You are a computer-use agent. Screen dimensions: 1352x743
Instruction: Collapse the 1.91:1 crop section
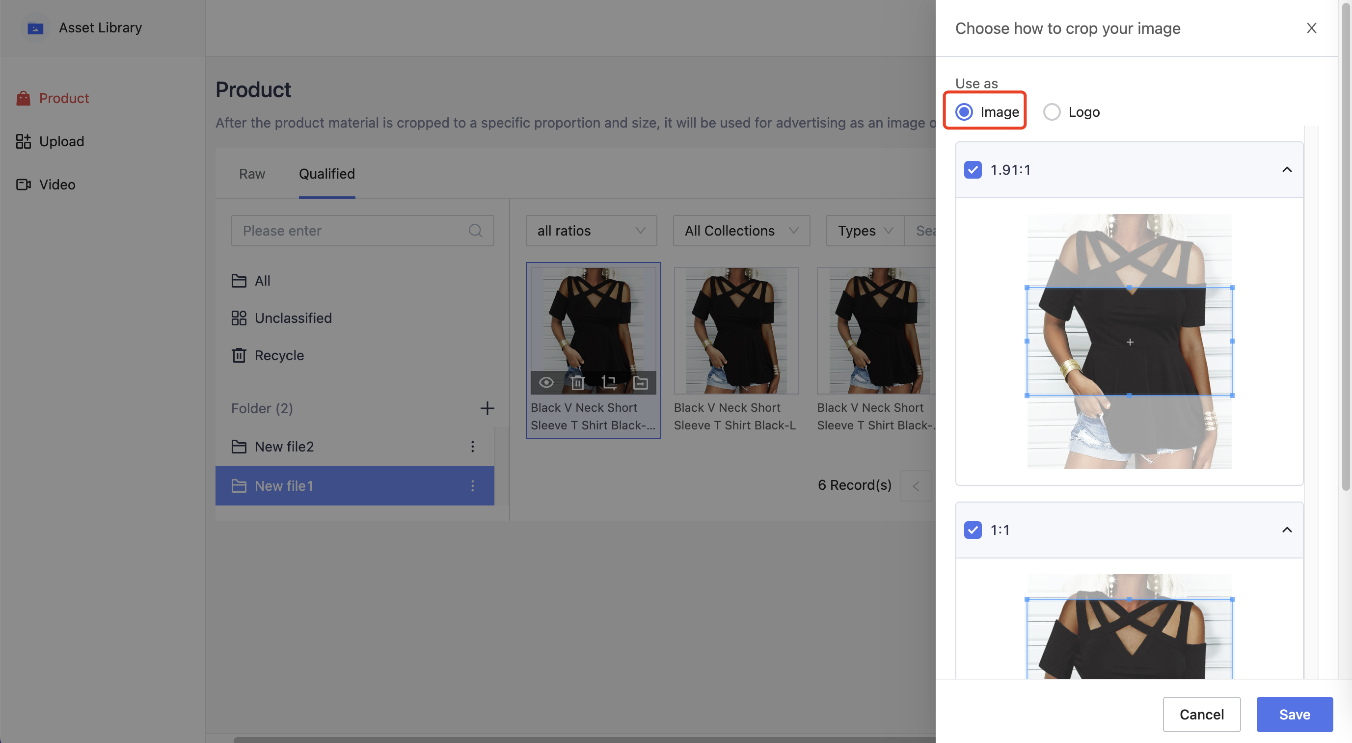[x=1287, y=170]
